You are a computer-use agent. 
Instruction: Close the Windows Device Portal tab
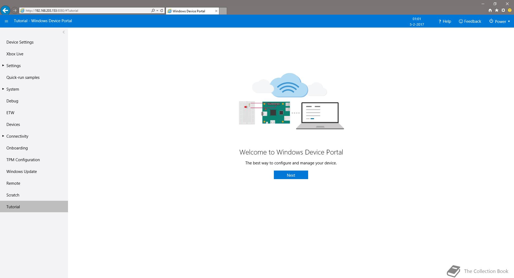point(216,11)
